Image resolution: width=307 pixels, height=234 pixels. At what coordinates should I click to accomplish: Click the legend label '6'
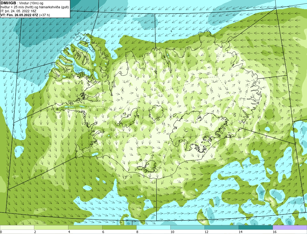tap(103, 232)
